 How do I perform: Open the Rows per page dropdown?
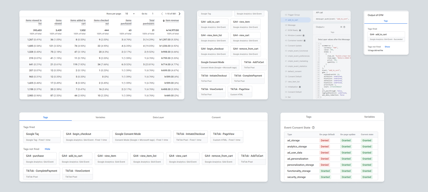coord(130,14)
